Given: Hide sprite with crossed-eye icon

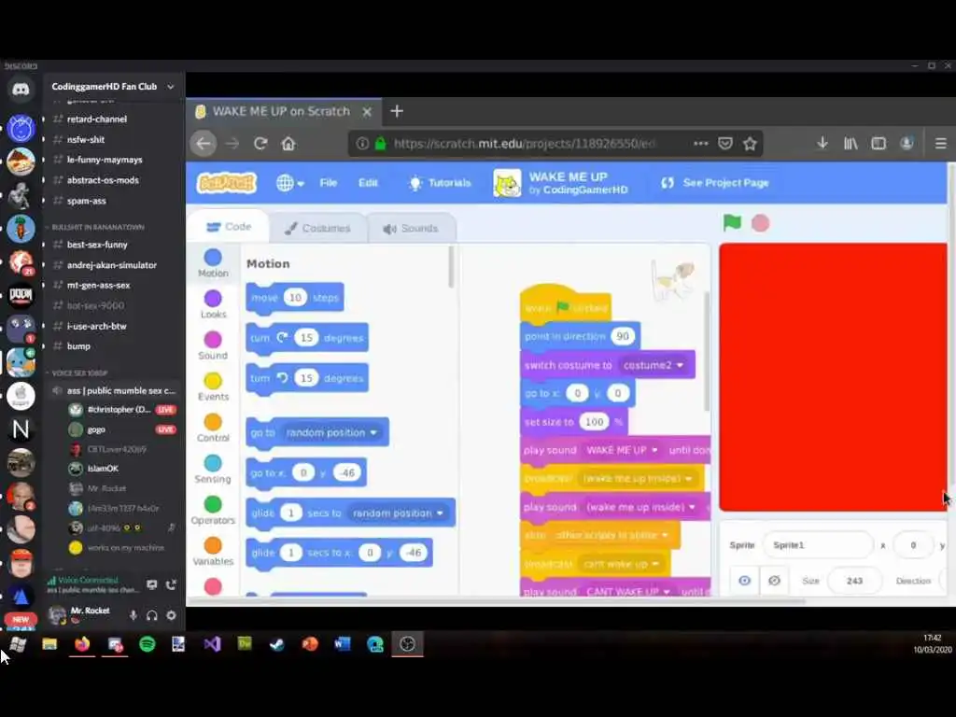Looking at the screenshot, I should coord(774,581).
